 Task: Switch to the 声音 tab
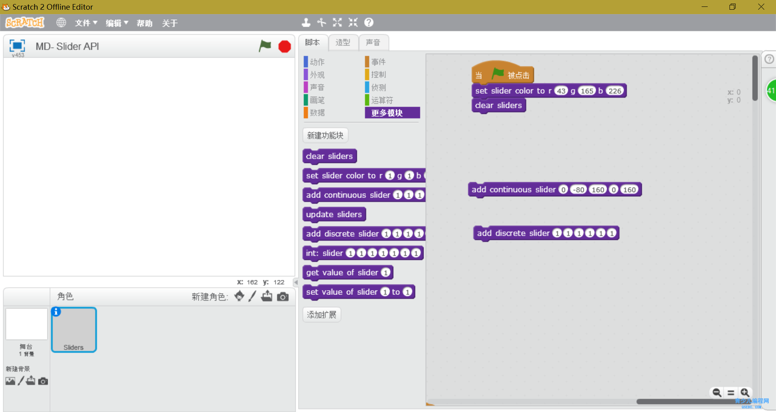coord(373,42)
